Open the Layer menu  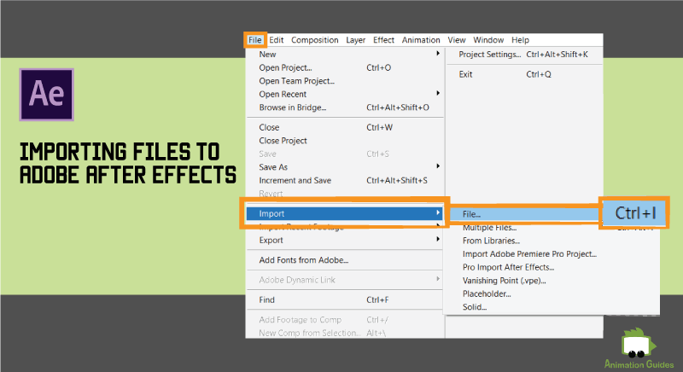pyautogui.click(x=355, y=40)
